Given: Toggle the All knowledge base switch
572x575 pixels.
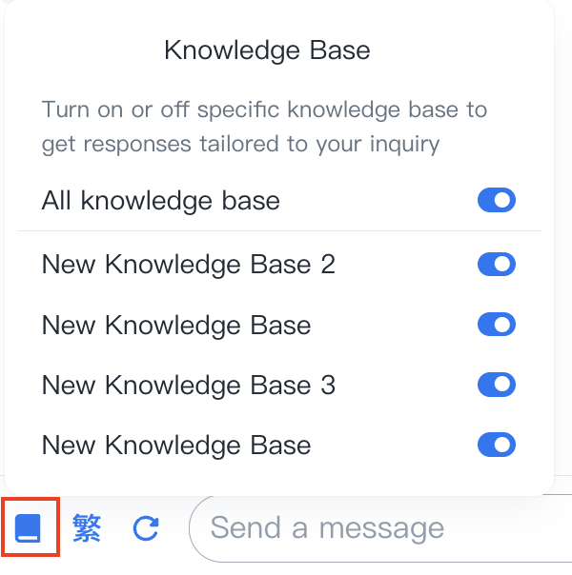Looking at the screenshot, I should coord(496,201).
